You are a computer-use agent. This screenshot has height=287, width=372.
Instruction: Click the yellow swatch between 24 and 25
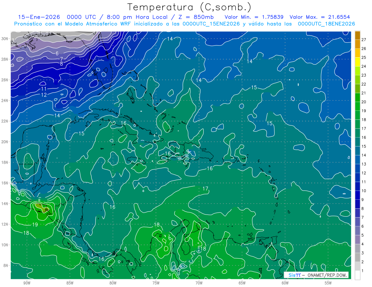357,62
